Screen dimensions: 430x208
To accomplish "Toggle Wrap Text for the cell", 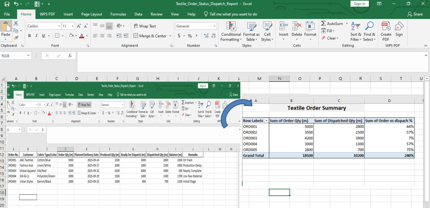I will click(x=145, y=26).
